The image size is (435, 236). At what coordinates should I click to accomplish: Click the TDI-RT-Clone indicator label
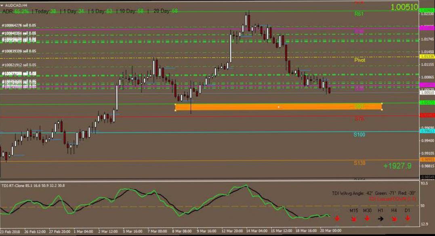pyautogui.click(x=16, y=185)
